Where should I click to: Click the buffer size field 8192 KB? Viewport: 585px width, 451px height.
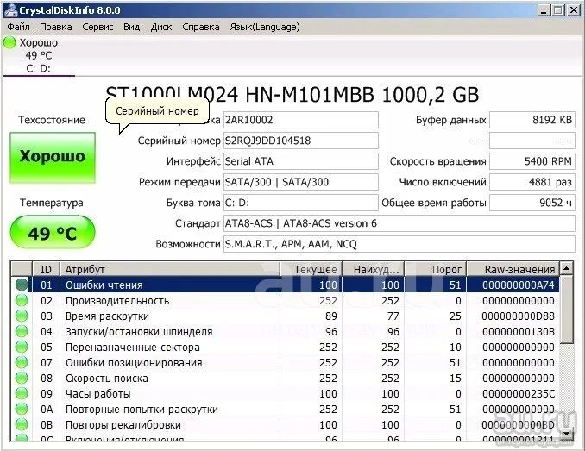(x=532, y=120)
